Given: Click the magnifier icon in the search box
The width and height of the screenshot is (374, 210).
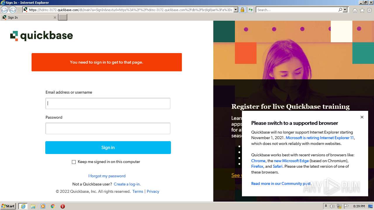Looking at the screenshot, I should (x=340, y=10).
